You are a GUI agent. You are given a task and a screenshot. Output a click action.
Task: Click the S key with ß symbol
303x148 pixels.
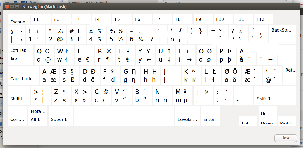pos(70,75)
